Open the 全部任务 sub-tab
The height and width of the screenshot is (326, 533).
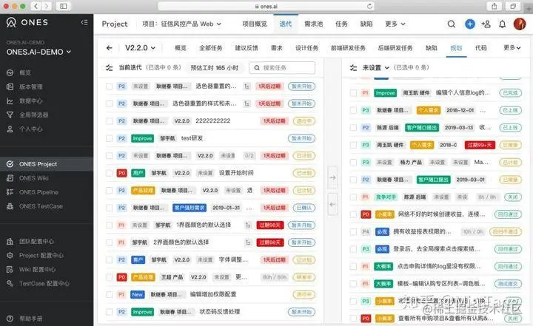[211, 48]
